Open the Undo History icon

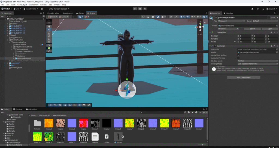257,9
